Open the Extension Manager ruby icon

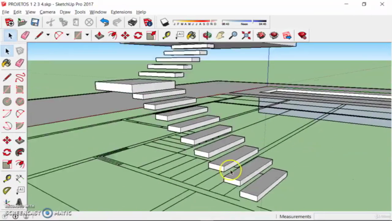[302, 36]
